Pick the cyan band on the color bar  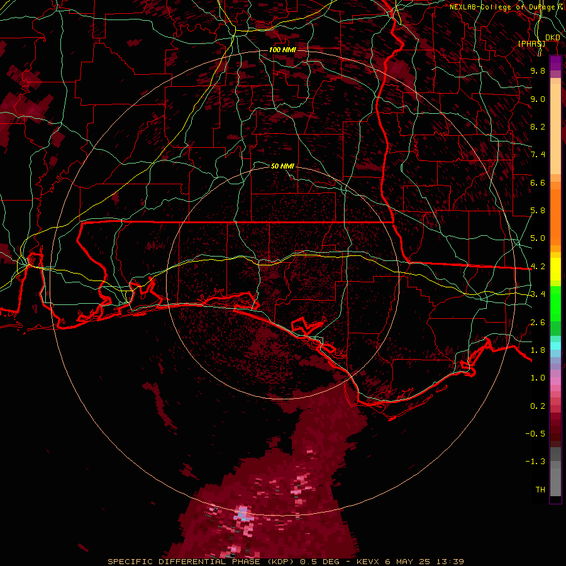tap(555, 346)
